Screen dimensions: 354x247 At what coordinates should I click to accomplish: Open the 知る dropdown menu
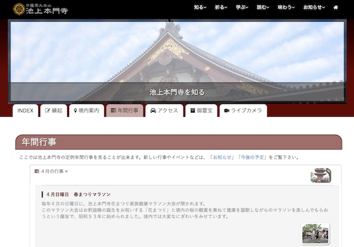pyautogui.click(x=200, y=8)
